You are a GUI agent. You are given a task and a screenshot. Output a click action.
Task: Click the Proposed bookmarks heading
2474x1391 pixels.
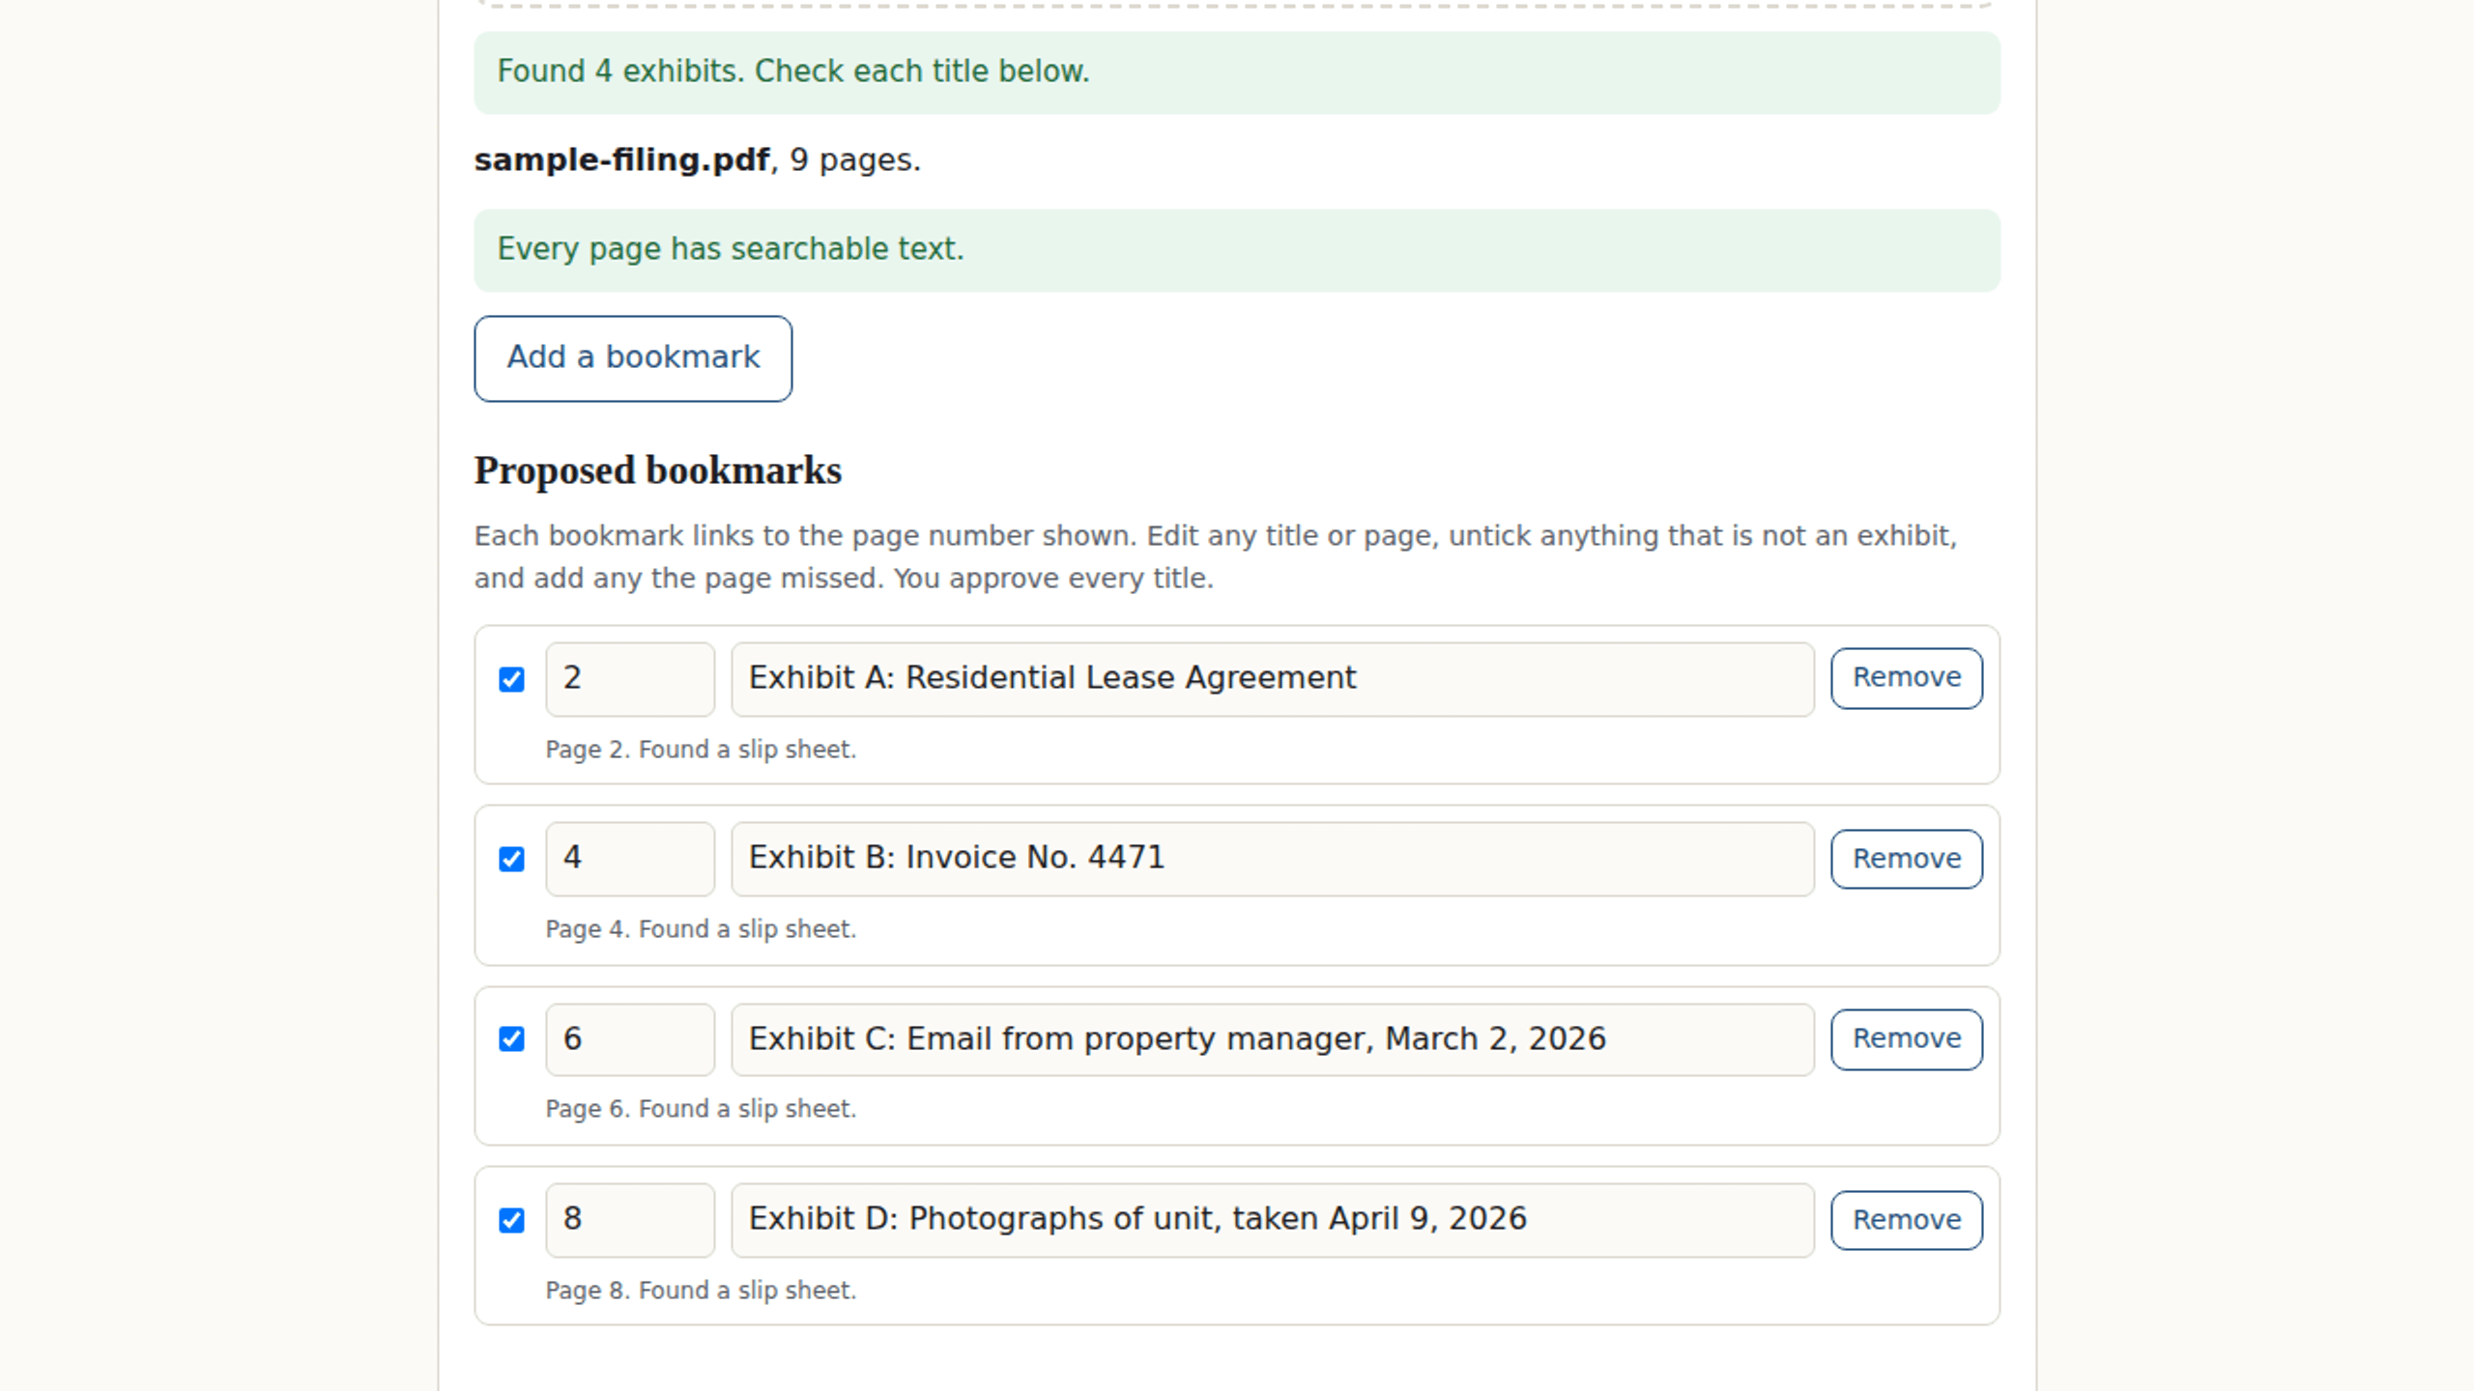point(658,470)
